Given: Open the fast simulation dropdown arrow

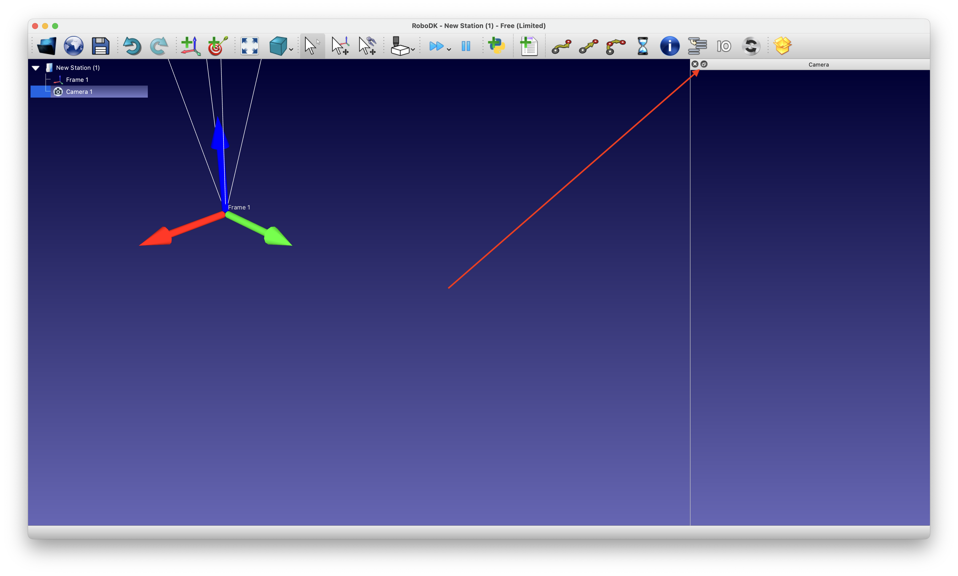Looking at the screenshot, I should point(449,50).
